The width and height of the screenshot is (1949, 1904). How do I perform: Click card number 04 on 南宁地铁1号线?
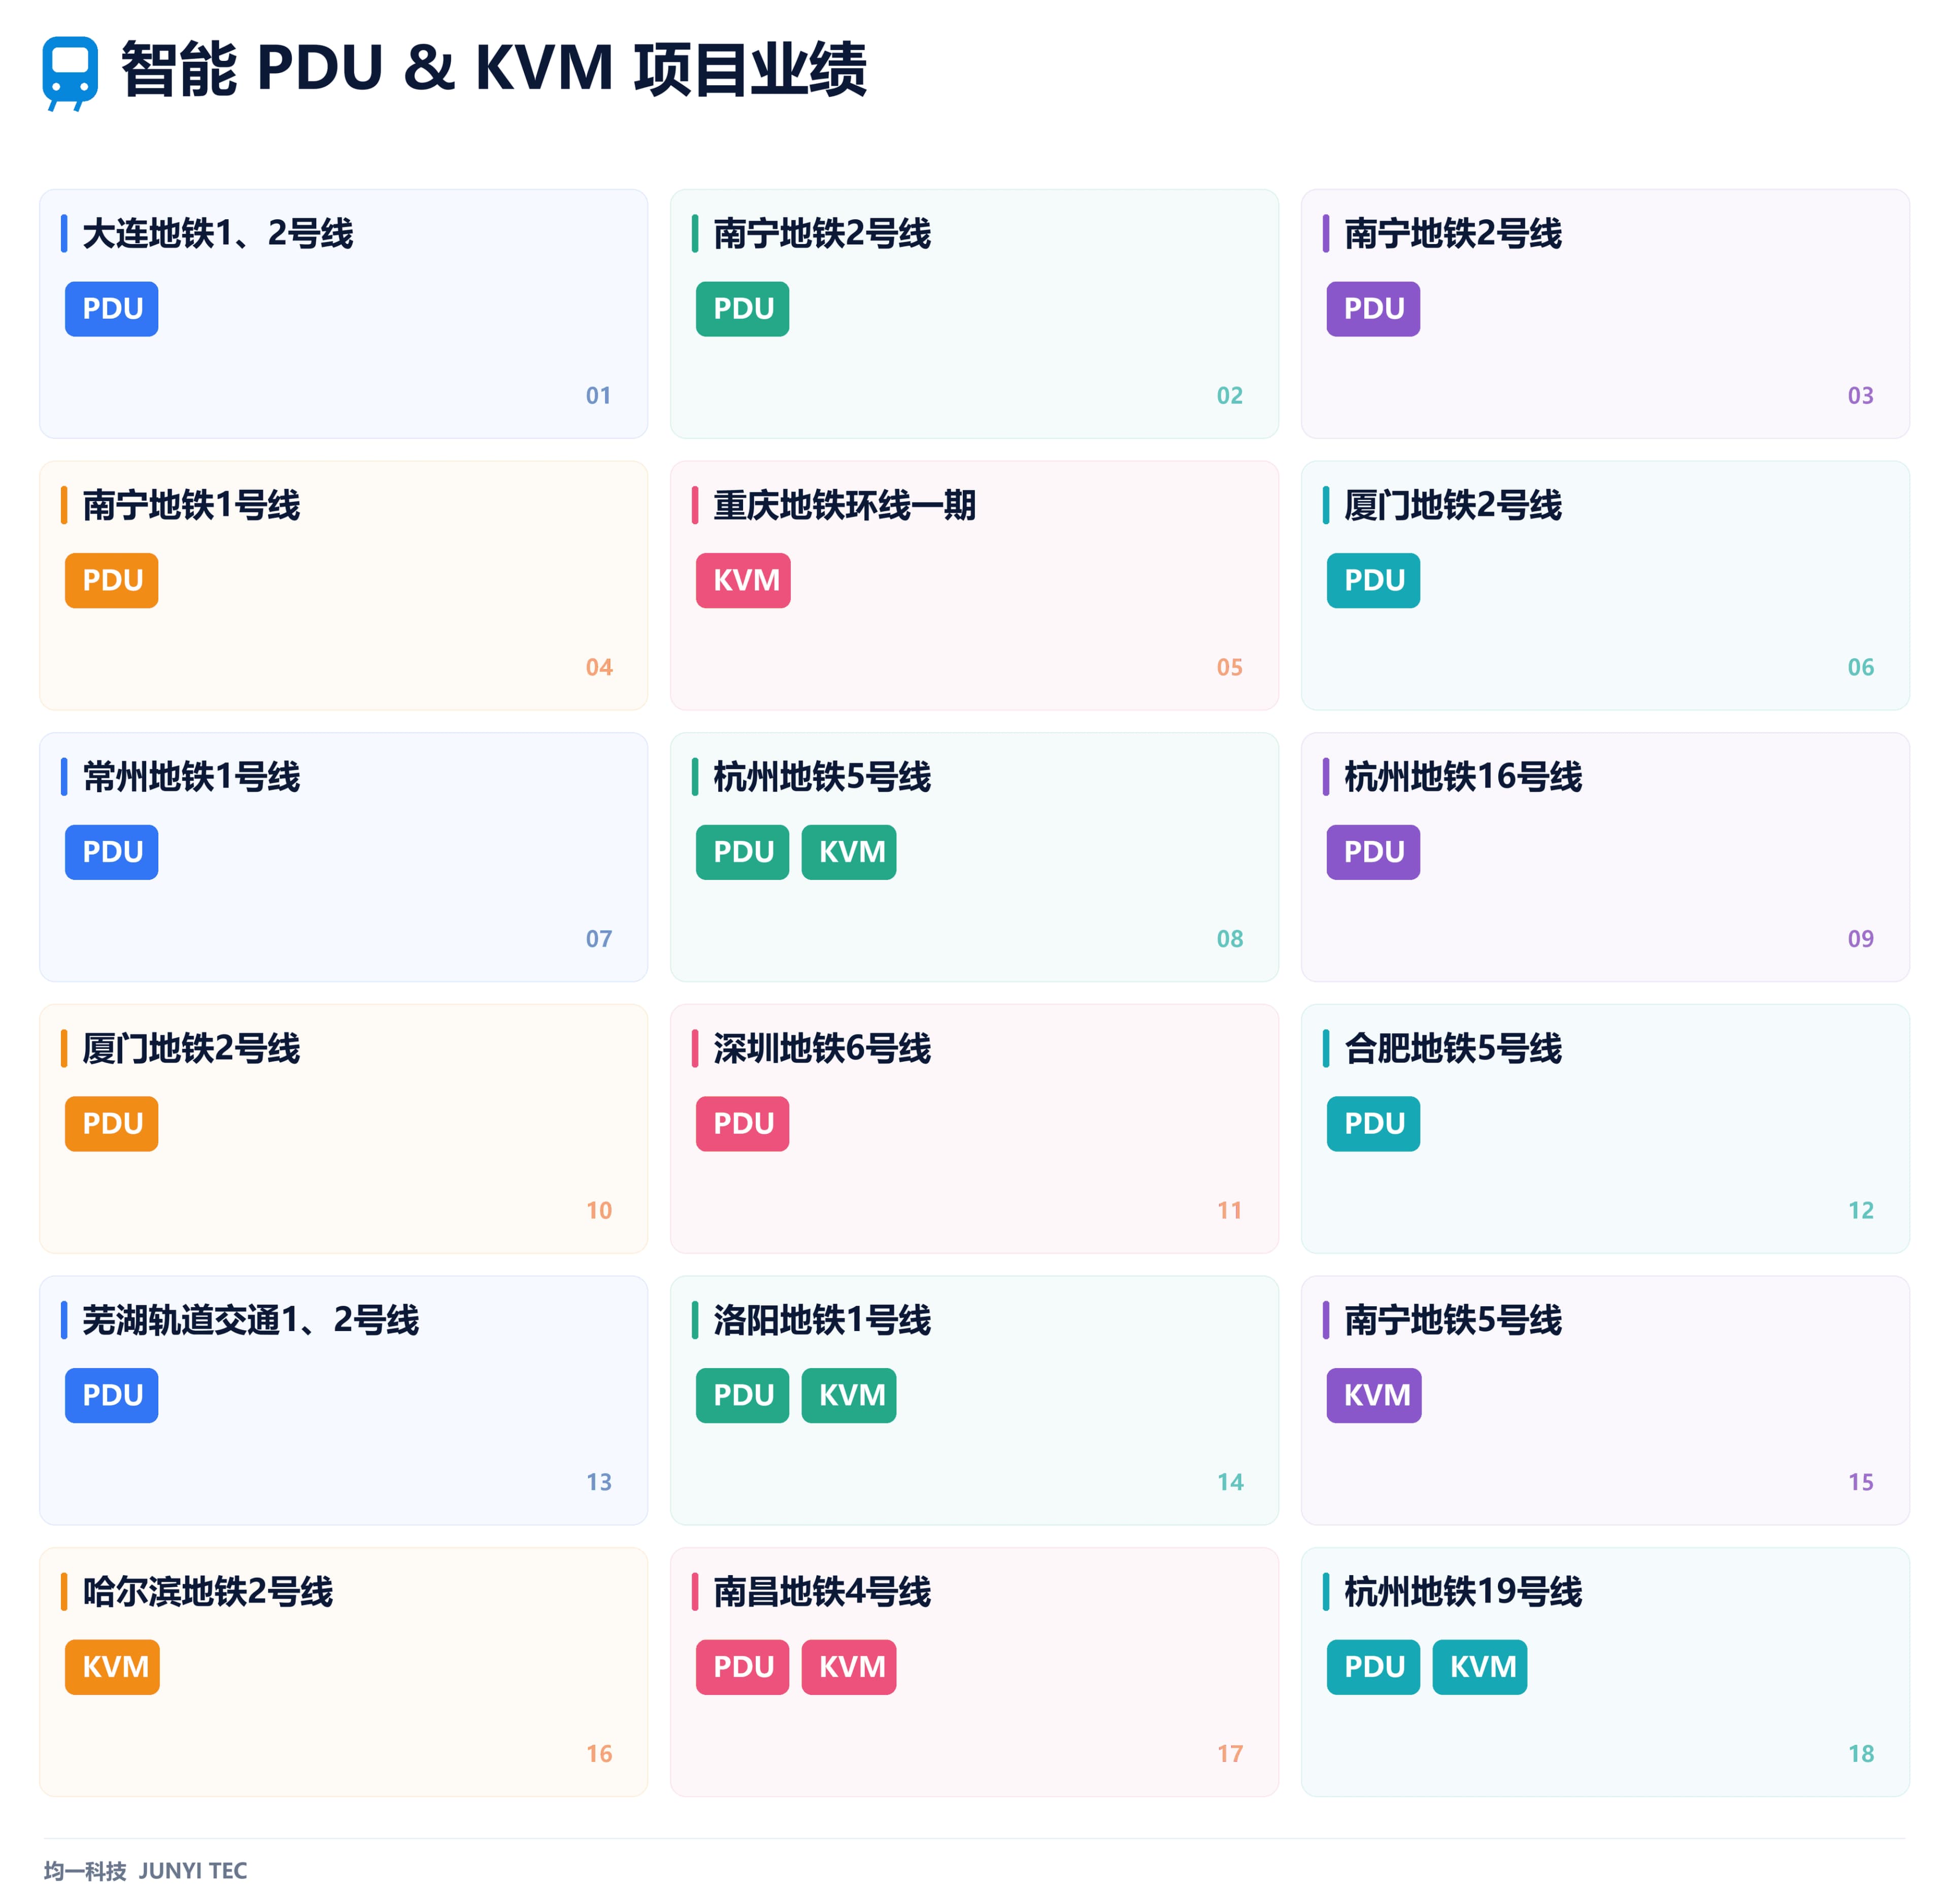coord(599,667)
